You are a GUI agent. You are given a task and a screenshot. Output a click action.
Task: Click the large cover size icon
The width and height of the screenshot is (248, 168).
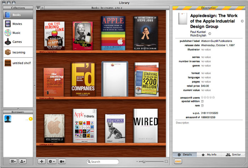coord(166,162)
